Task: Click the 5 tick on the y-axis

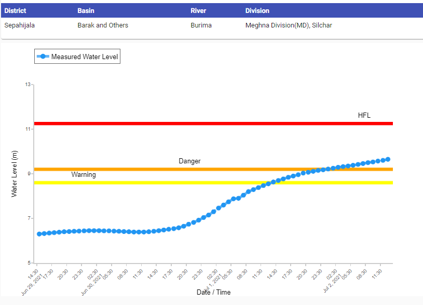Action: (x=29, y=262)
